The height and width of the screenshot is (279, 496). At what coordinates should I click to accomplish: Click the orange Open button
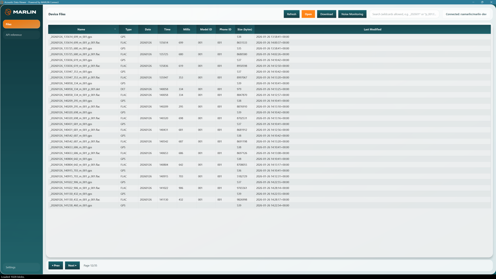pyautogui.click(x=308, y=14)
